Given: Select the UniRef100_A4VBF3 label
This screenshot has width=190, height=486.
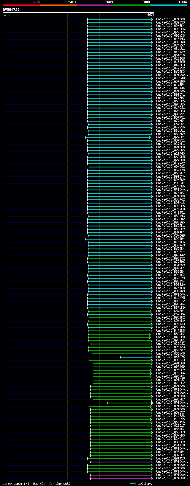Looking at the screenshot, I should coord(170,65).
